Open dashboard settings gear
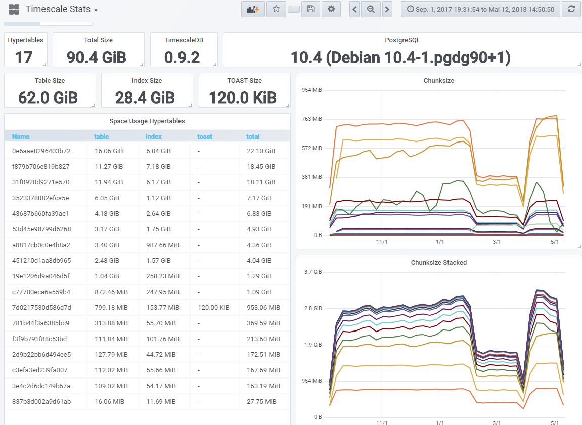The width and height of the screenshot is (582, 425). point(331,9)
